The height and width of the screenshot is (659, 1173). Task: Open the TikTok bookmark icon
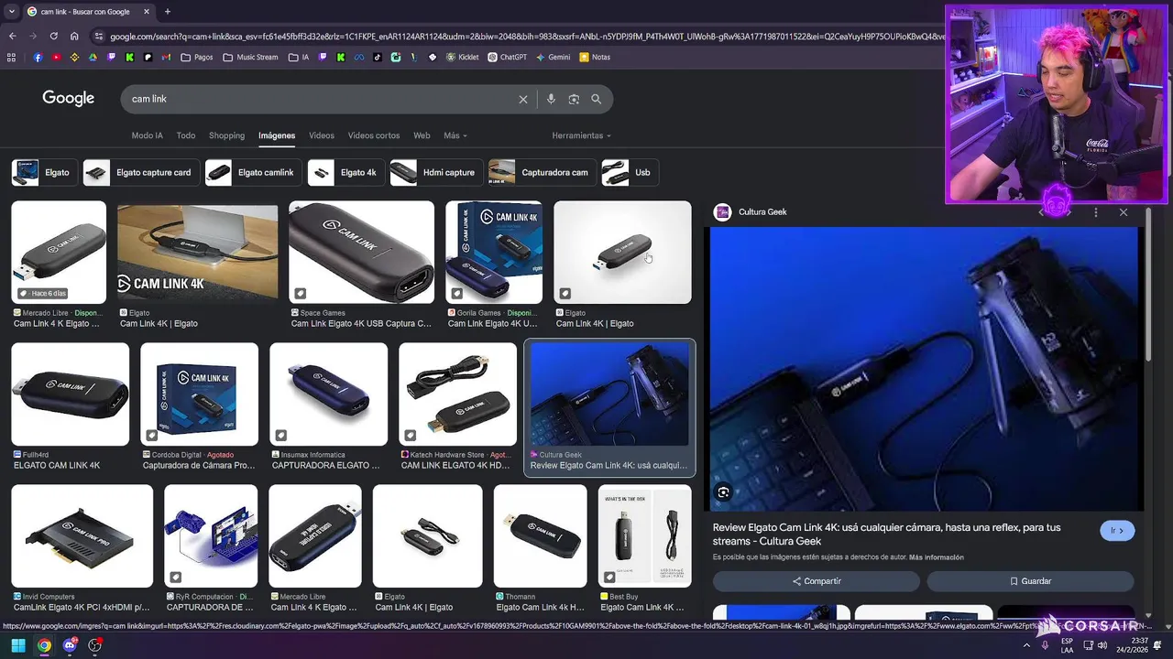click(x=378, y=57)
